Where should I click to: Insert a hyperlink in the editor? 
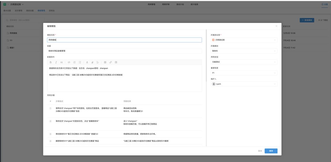click(x=111, y=62)
